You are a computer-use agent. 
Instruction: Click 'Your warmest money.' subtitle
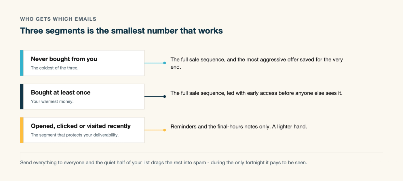pos(52,101)
